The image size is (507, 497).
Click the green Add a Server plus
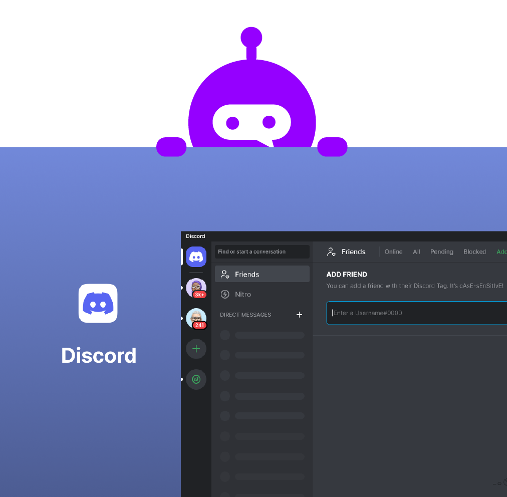coord(196,349)
